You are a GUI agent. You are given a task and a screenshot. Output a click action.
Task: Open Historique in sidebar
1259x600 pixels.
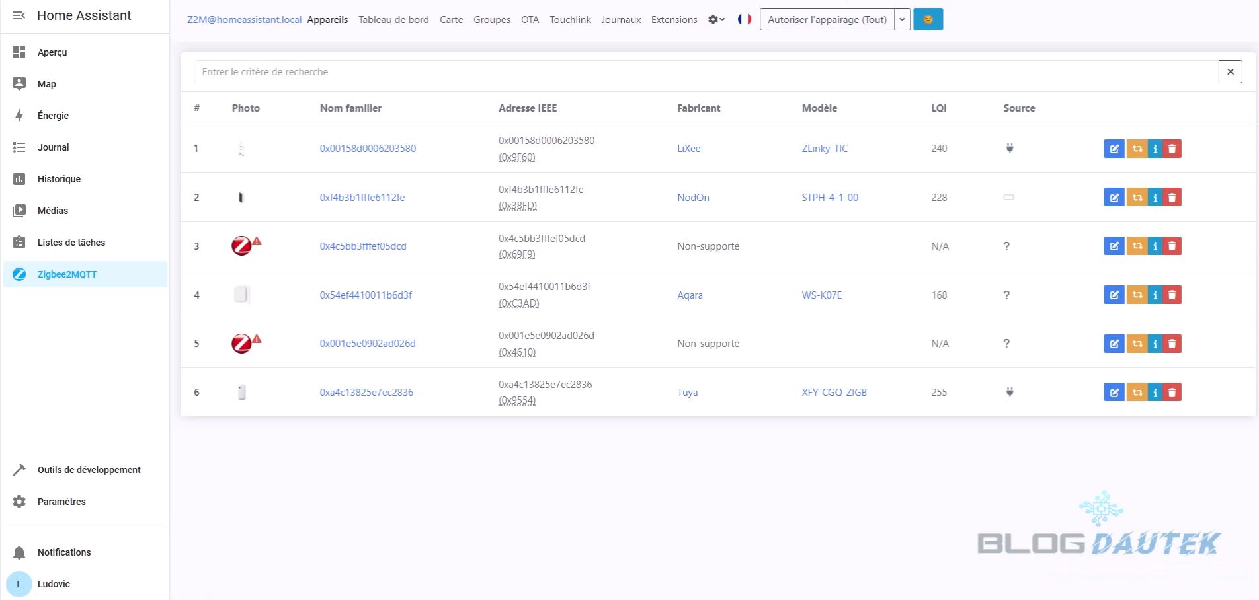pyautogui.click(x=85, y=179)
